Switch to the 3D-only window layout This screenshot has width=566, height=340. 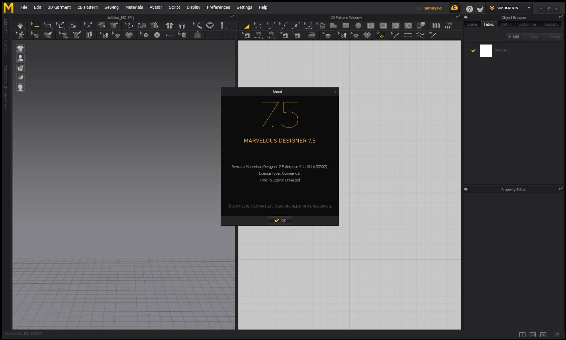533,335
